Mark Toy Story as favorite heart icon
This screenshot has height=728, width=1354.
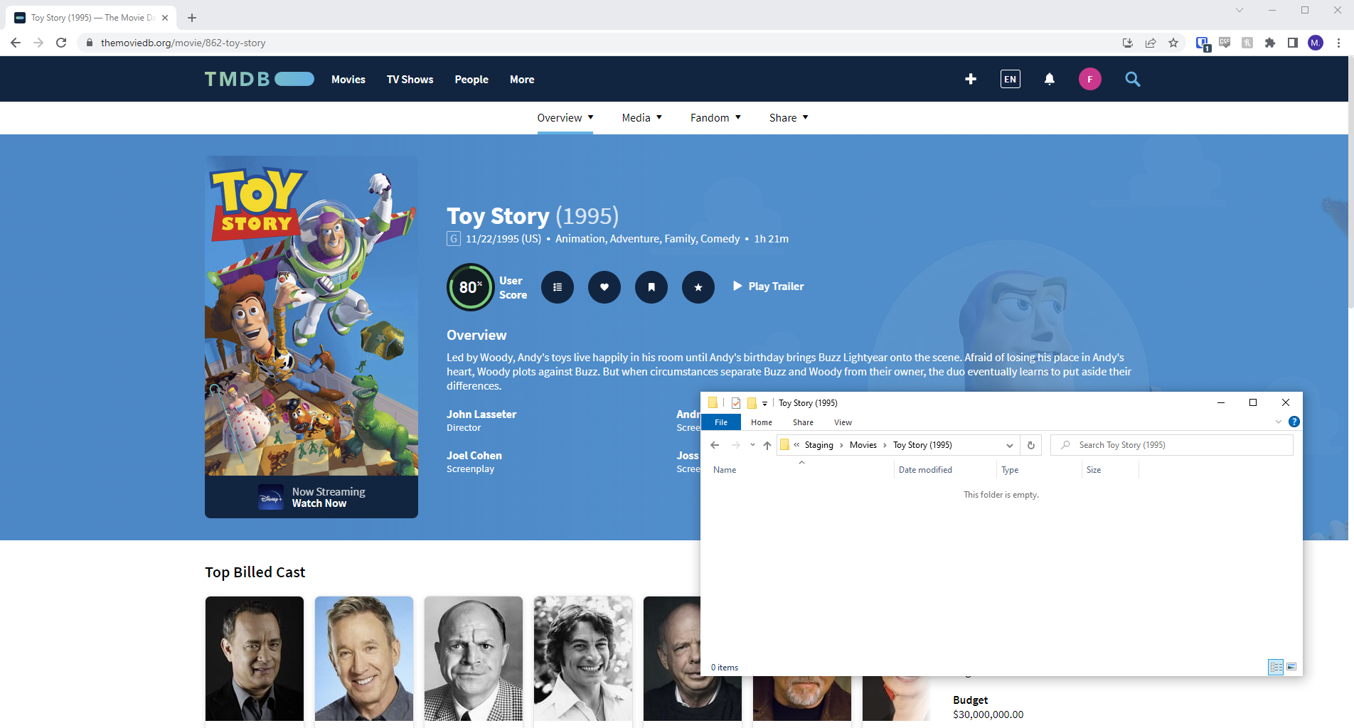point(604,287)
